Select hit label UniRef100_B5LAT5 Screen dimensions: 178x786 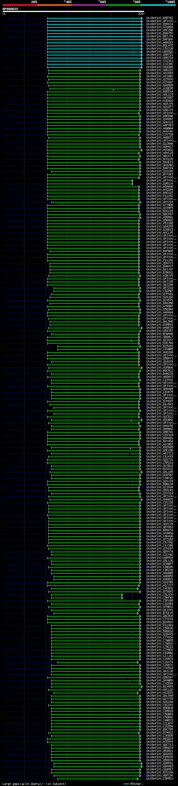(x=159, y=45)
